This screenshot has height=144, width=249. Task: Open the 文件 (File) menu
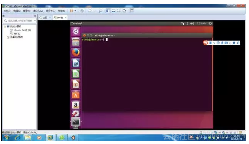click(7, 11)
